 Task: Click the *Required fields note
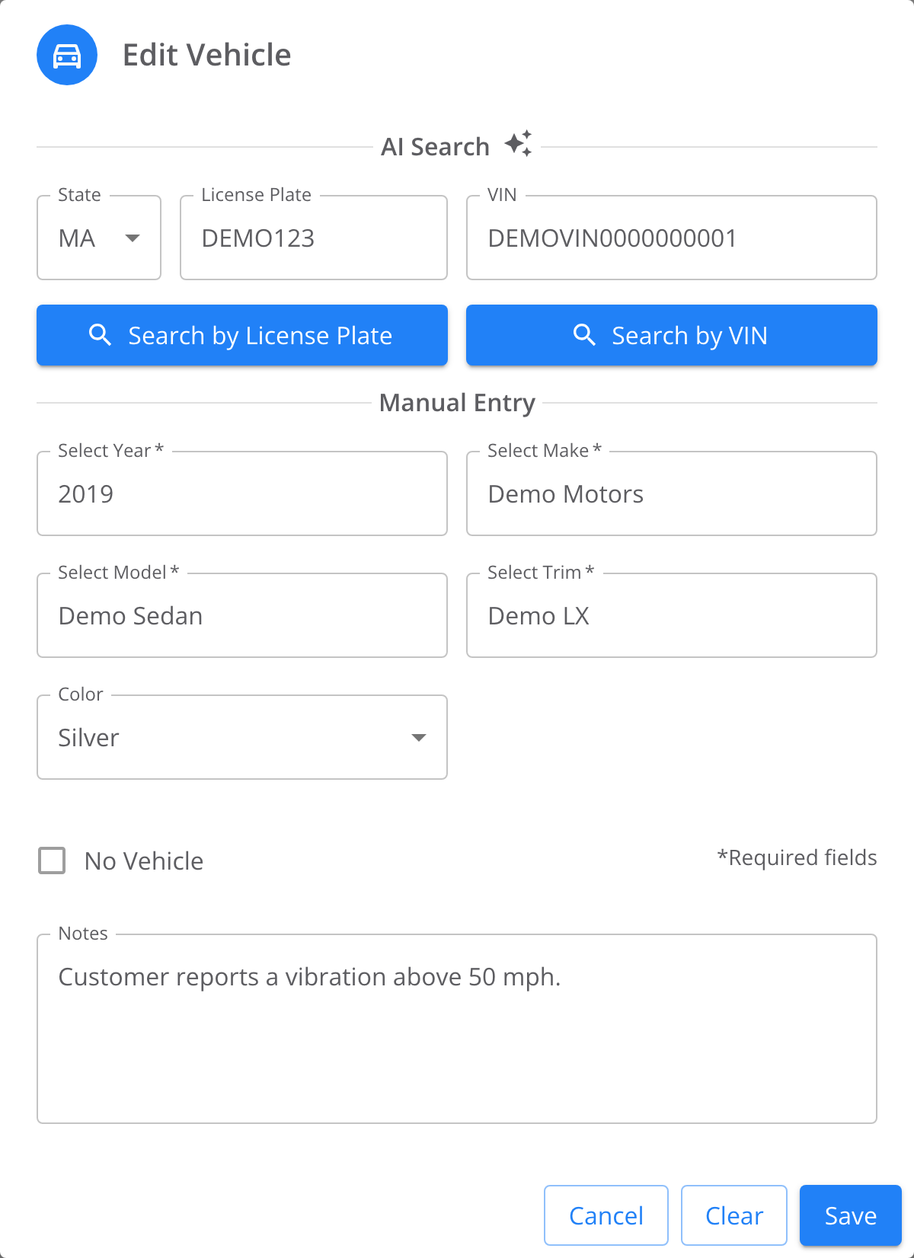click(797, 857)
